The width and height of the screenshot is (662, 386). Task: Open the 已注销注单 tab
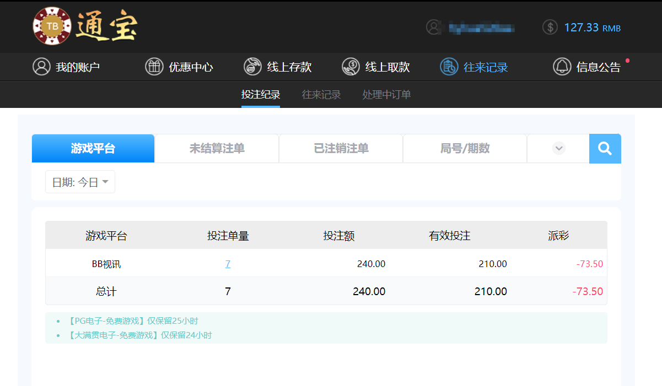click(x=341, y=148)
